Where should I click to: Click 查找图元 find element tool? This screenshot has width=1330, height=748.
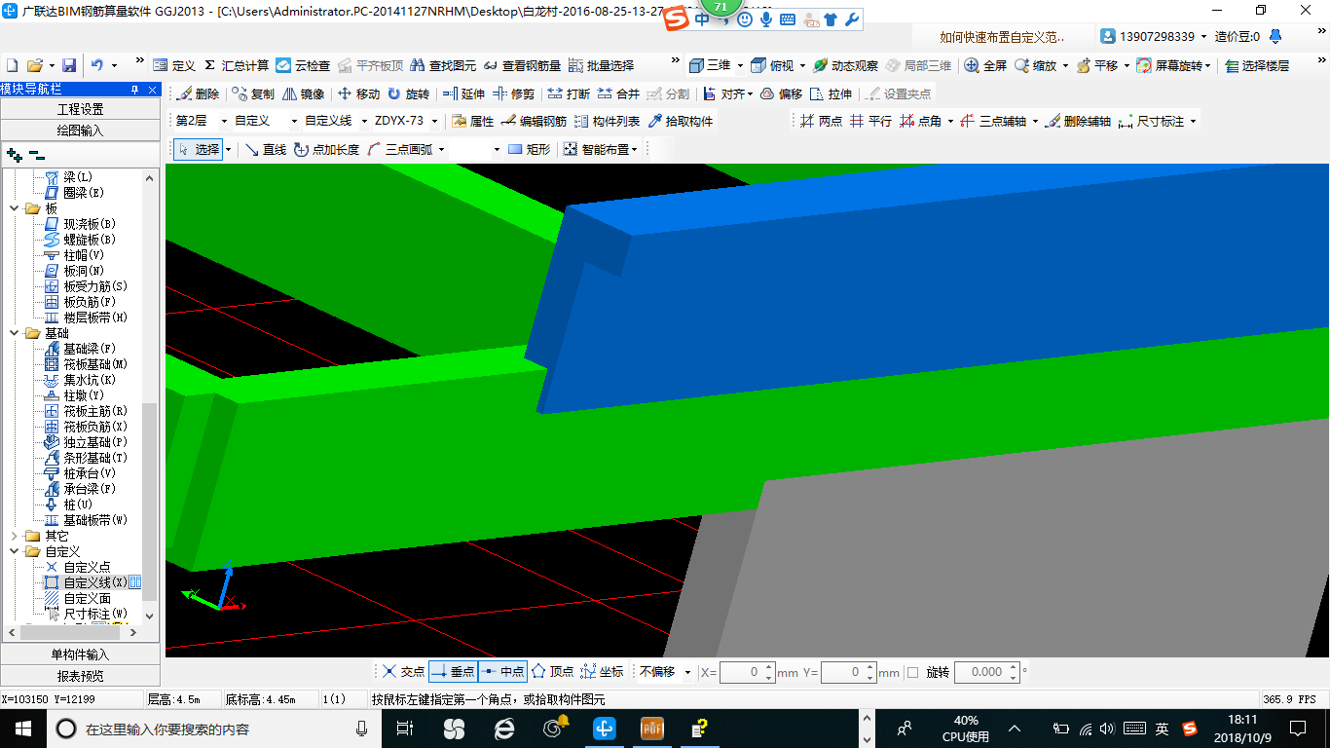tap(444, 65)
